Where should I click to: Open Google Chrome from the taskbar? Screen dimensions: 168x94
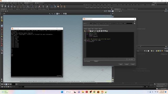[94, 92]
